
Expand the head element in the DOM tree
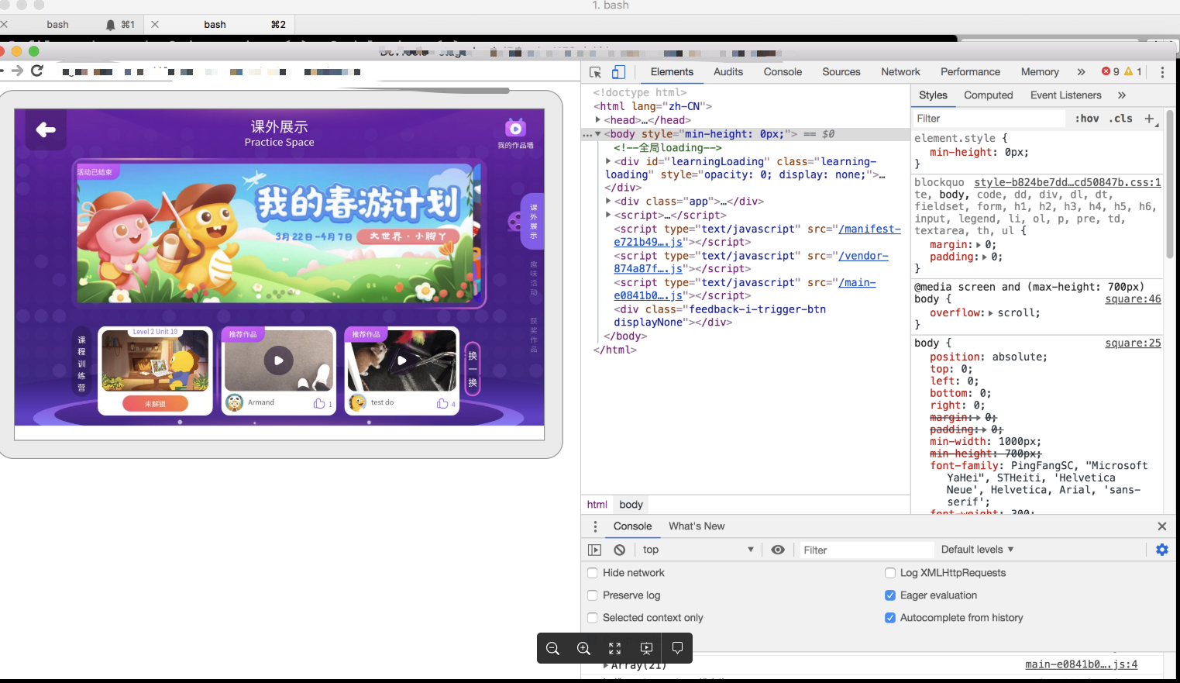(x=598, y=120)
